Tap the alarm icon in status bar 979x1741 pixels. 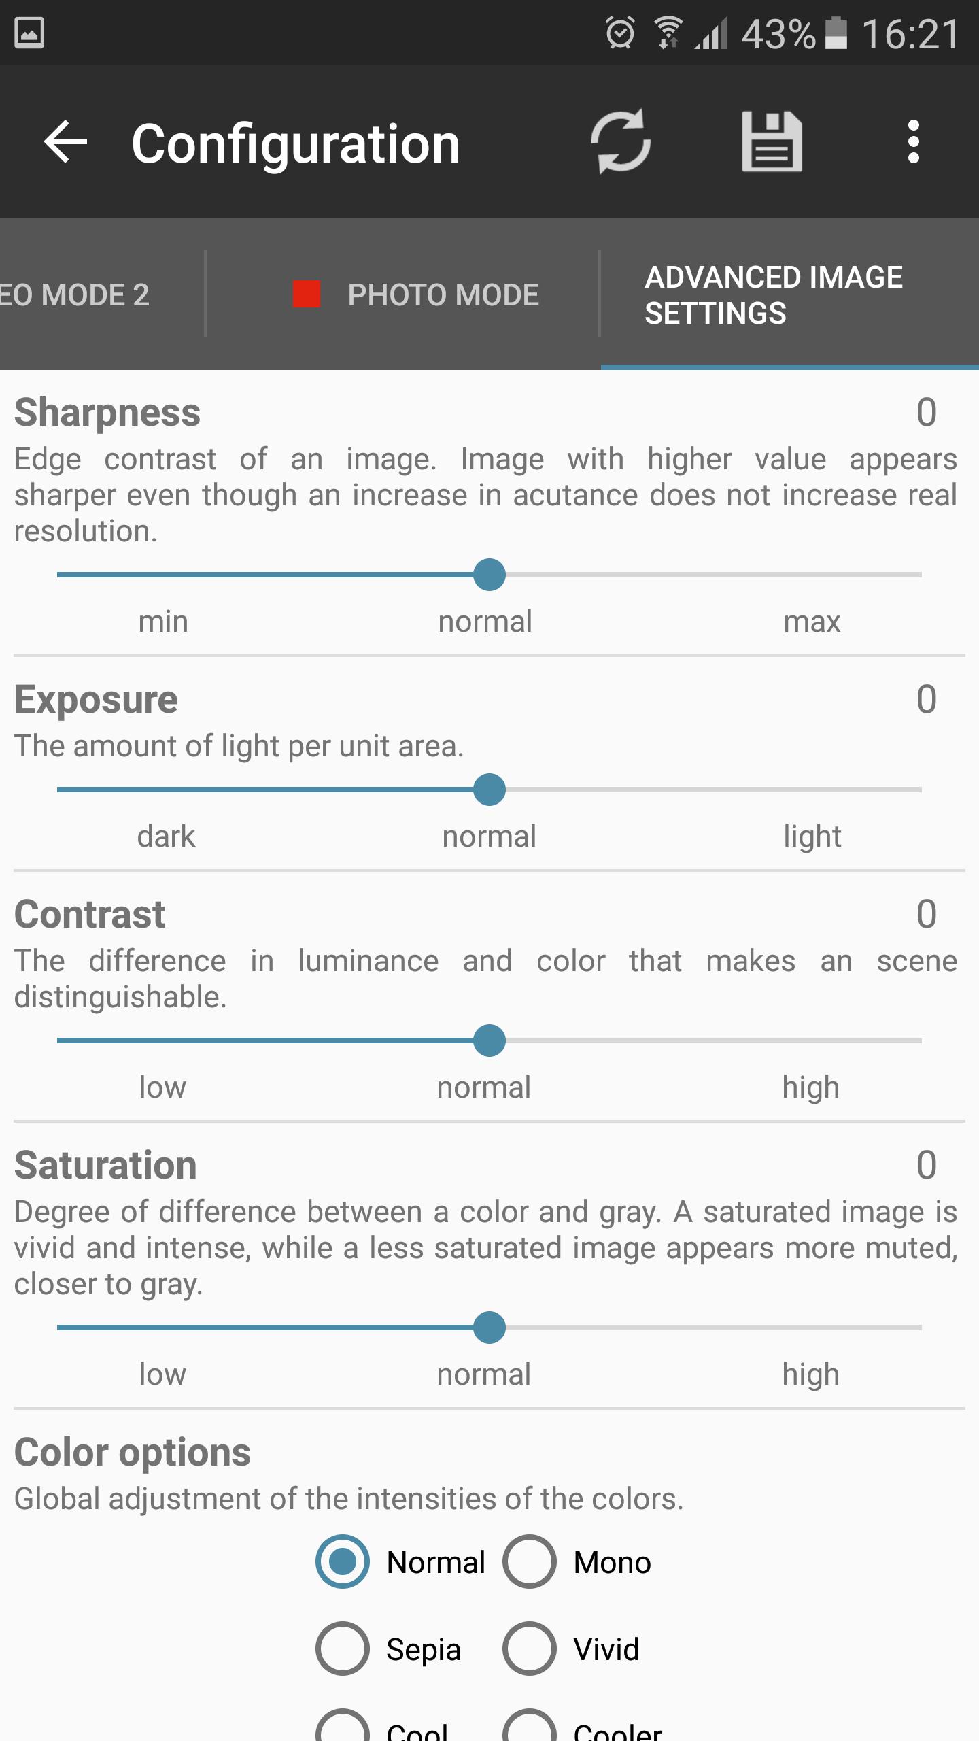[620, 33]
